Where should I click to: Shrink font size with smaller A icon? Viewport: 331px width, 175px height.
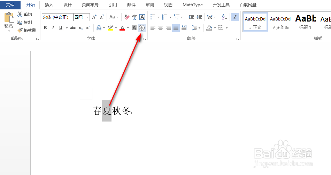[102, 17]
